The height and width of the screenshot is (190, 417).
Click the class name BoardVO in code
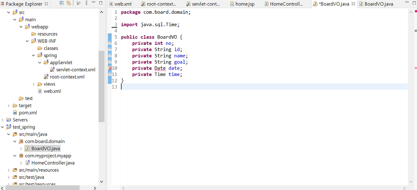[167, 37]
